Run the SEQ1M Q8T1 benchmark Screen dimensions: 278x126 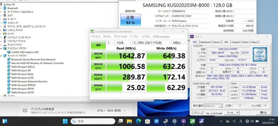click(x=98, y=55)
